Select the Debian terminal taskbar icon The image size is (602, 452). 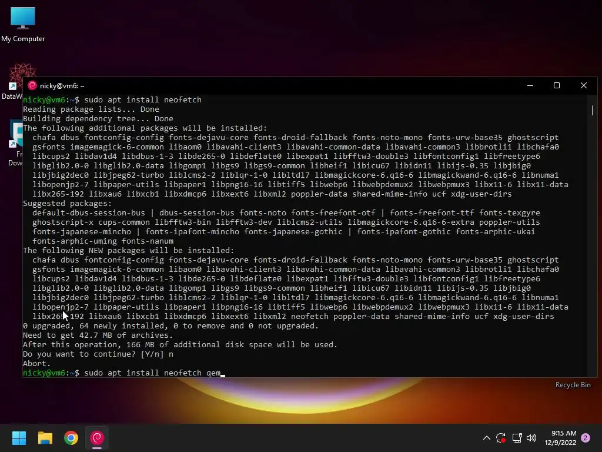point(97,438)
